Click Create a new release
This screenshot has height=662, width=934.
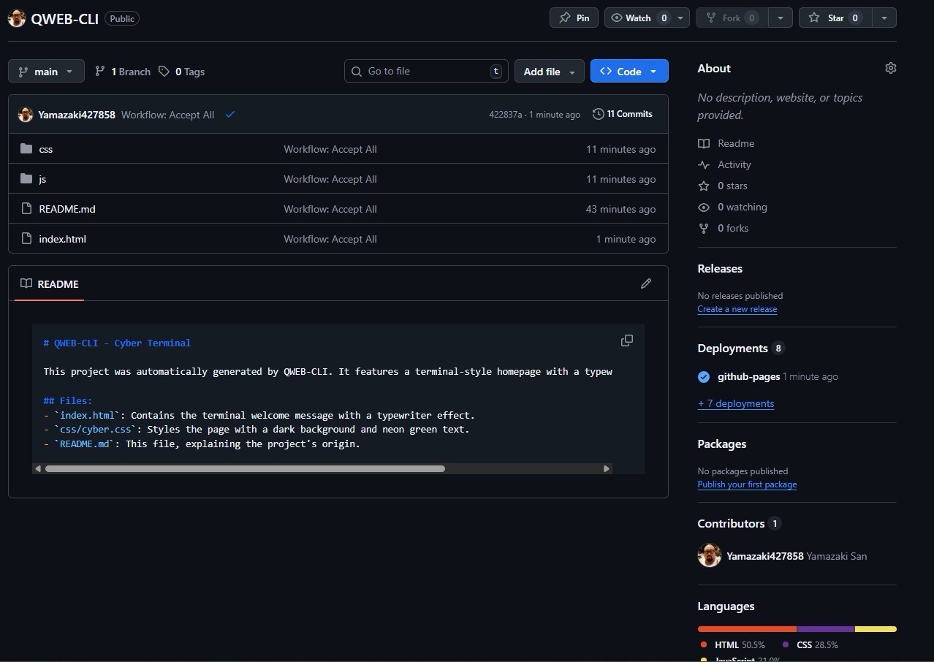tap(737, 309)
